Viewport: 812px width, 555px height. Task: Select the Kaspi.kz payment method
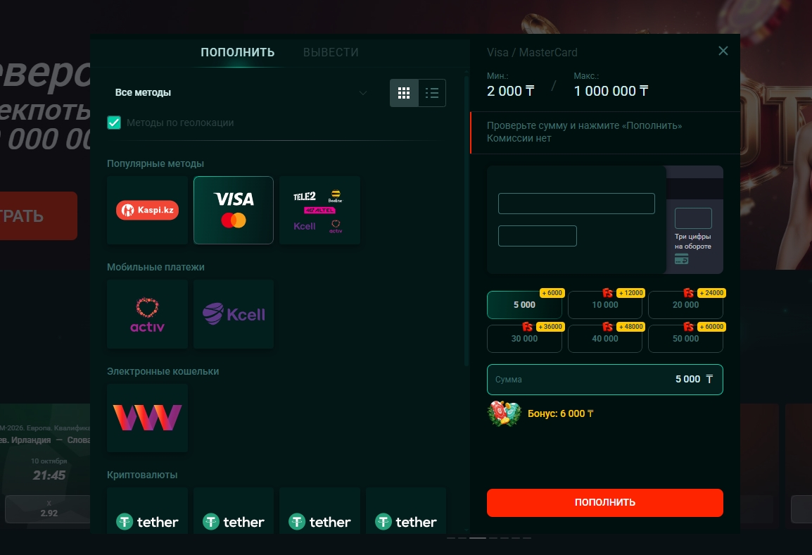(x=147, y=210)
